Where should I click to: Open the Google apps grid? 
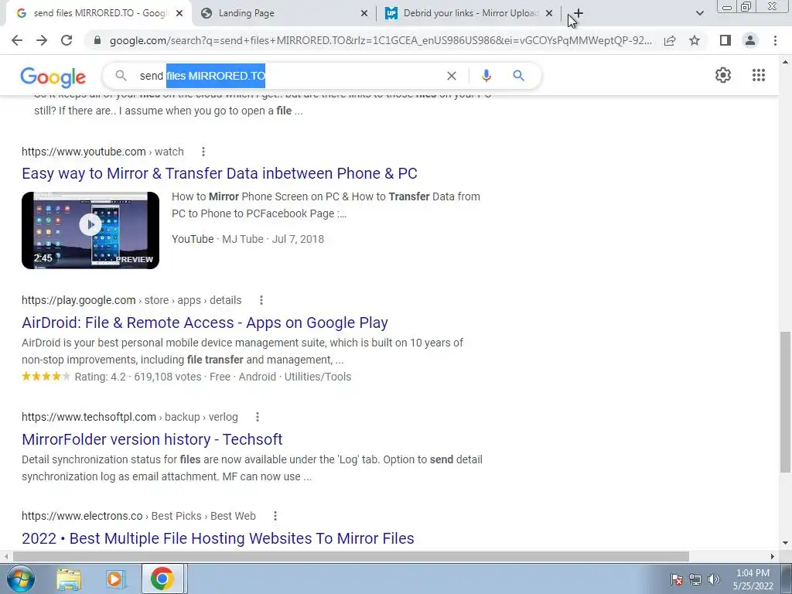[x=758, y=75]
